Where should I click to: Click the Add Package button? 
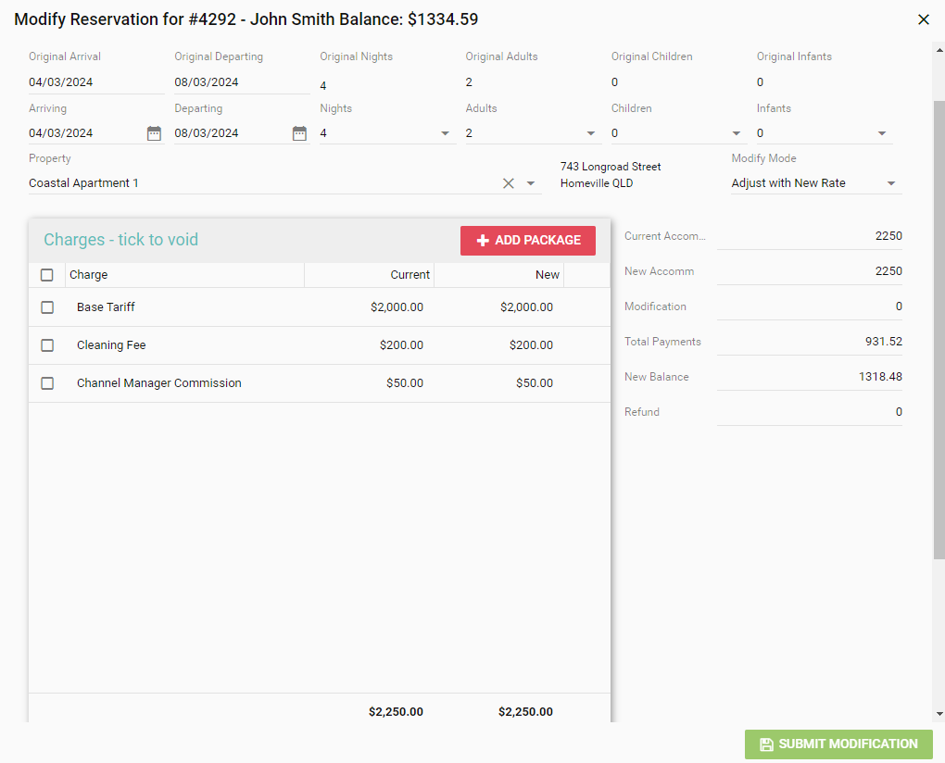click(x=528, y=241)
